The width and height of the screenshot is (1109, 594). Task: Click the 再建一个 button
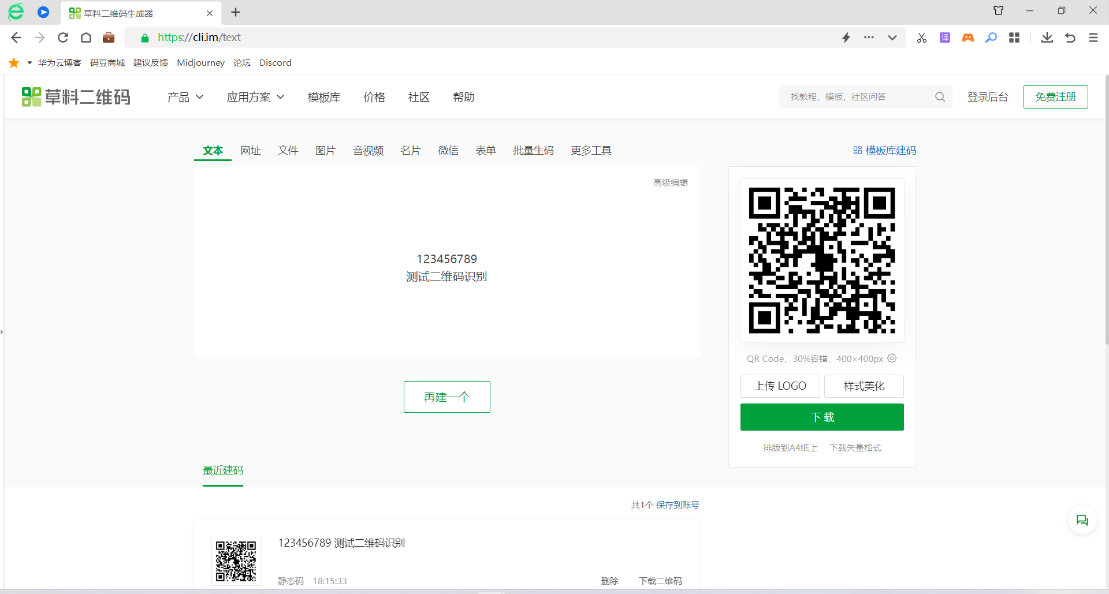click(x=447, y=397)
